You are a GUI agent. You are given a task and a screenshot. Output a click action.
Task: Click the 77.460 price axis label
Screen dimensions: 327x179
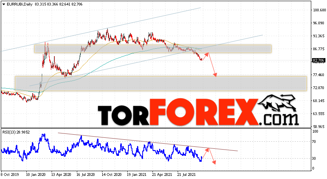pyautogui.click(x=319, y=75)
